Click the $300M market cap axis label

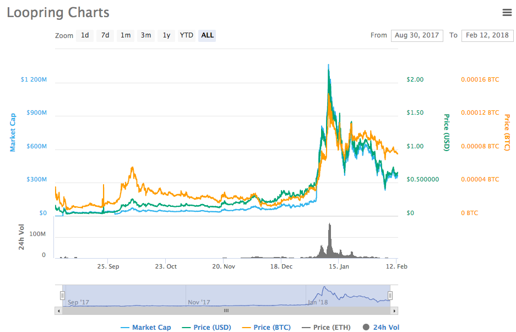click(x=36, y=179)
